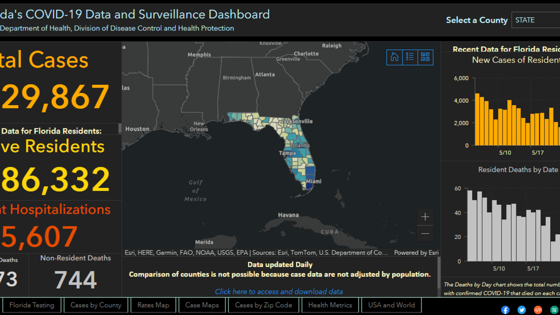Click the Non-Resident Deaths value 744
The width and height of the screenshot is (560, 315).
pyautogui.click(x=76, y=280)
